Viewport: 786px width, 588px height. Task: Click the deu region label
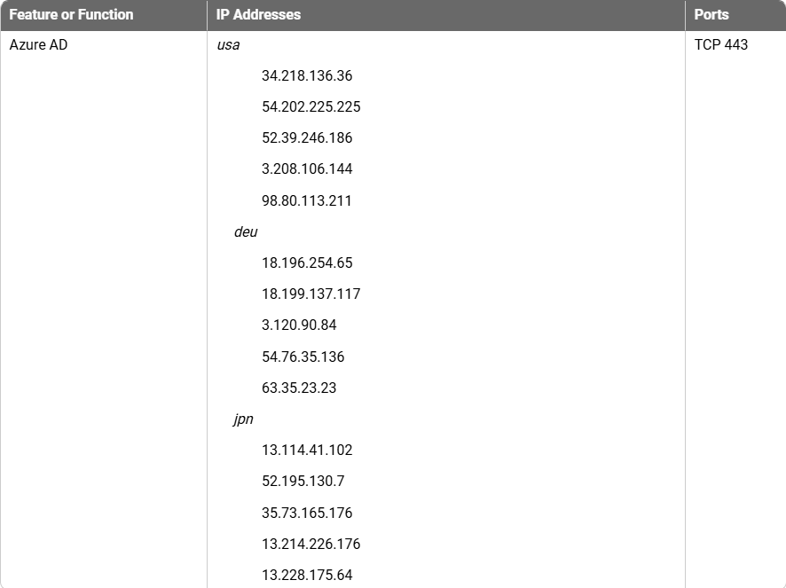pyautogui.click(x=246, y=231)
